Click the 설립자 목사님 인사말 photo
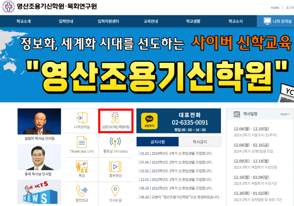Image resolution: width=294 pixels, height=206 pixels. 39,121
